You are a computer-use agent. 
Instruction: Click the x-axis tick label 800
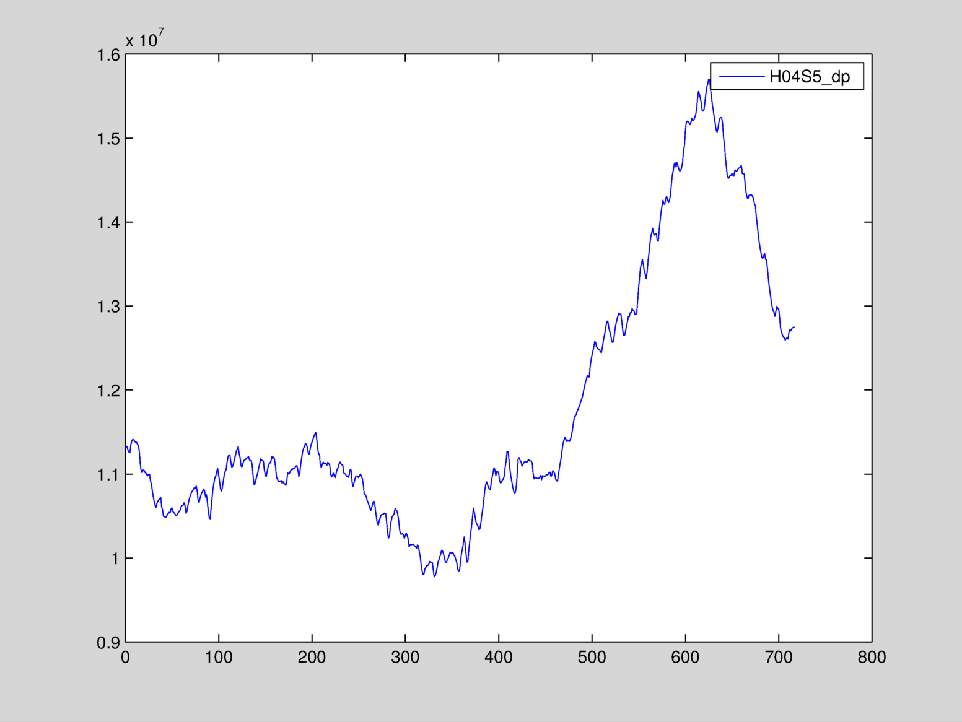pos(872,658)
